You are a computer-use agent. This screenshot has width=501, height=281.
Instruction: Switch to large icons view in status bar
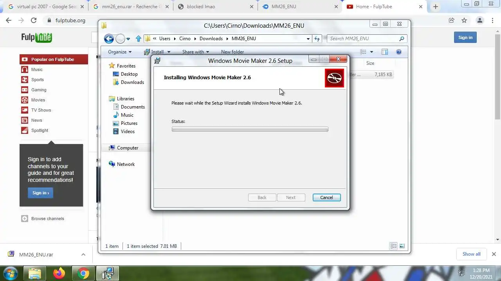(402, 246)
